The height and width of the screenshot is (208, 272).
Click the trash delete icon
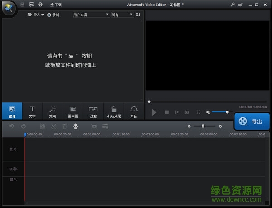[64, 126]
